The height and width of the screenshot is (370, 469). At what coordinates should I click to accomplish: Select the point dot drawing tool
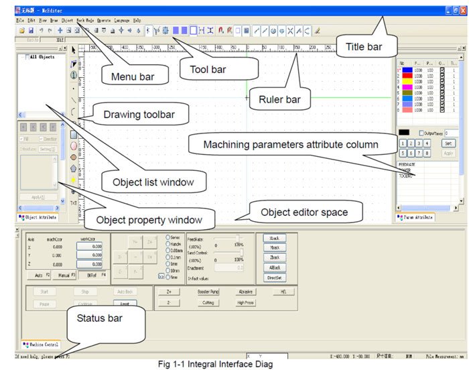tap(74, 88)
